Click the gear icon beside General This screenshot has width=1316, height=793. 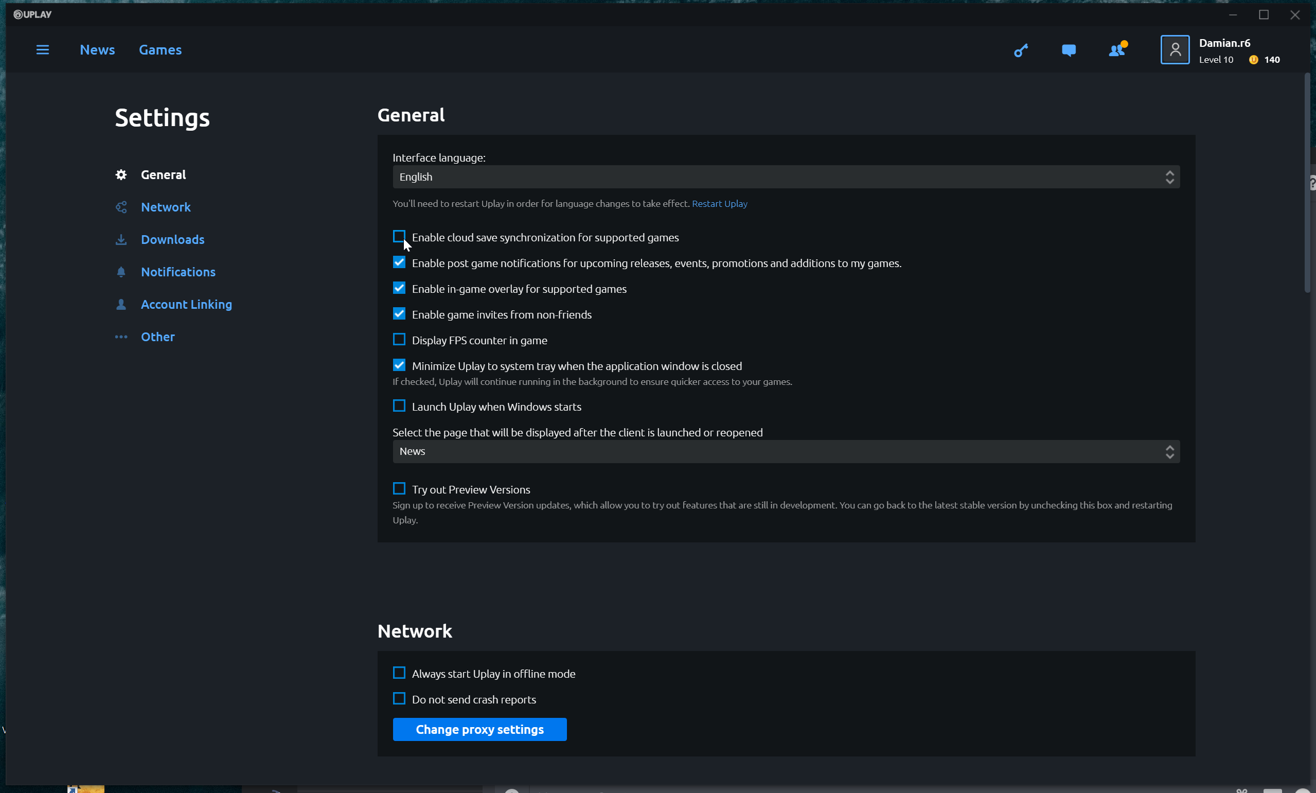click(121, 175)
